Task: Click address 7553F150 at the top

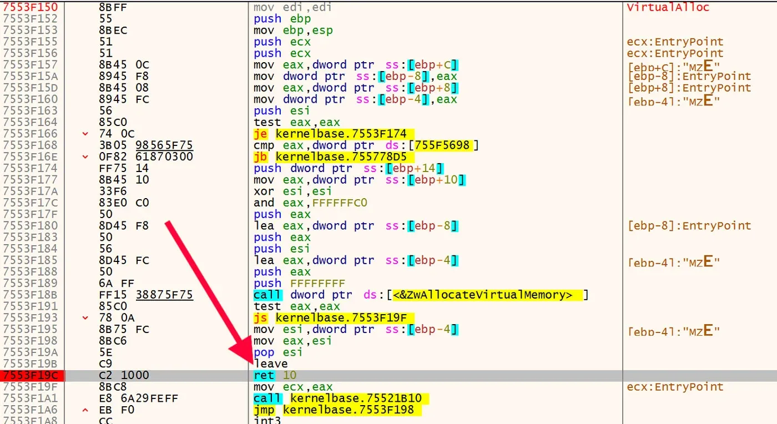Action: point(30,7)
